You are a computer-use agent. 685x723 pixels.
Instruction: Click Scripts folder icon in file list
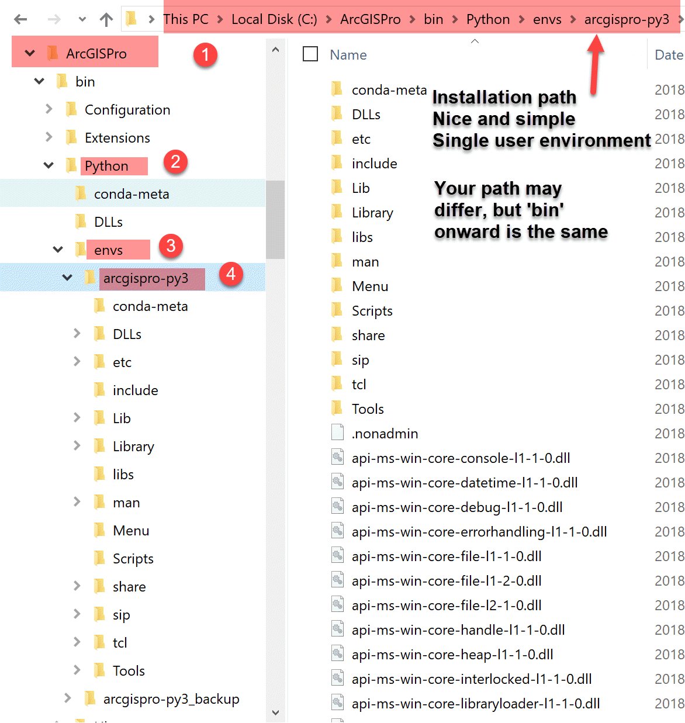pos(337,310)
